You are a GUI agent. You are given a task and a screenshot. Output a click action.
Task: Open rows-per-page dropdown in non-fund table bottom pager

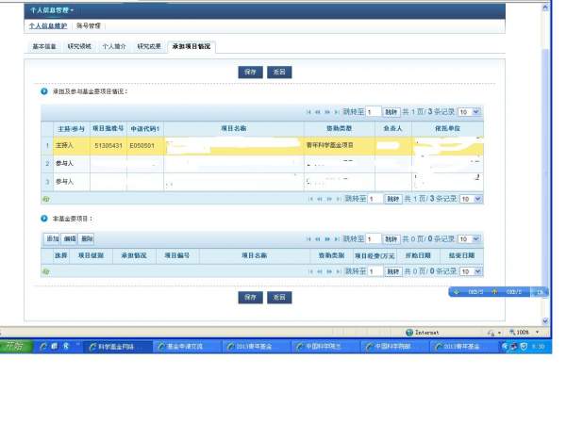click(x=471, y=271)
